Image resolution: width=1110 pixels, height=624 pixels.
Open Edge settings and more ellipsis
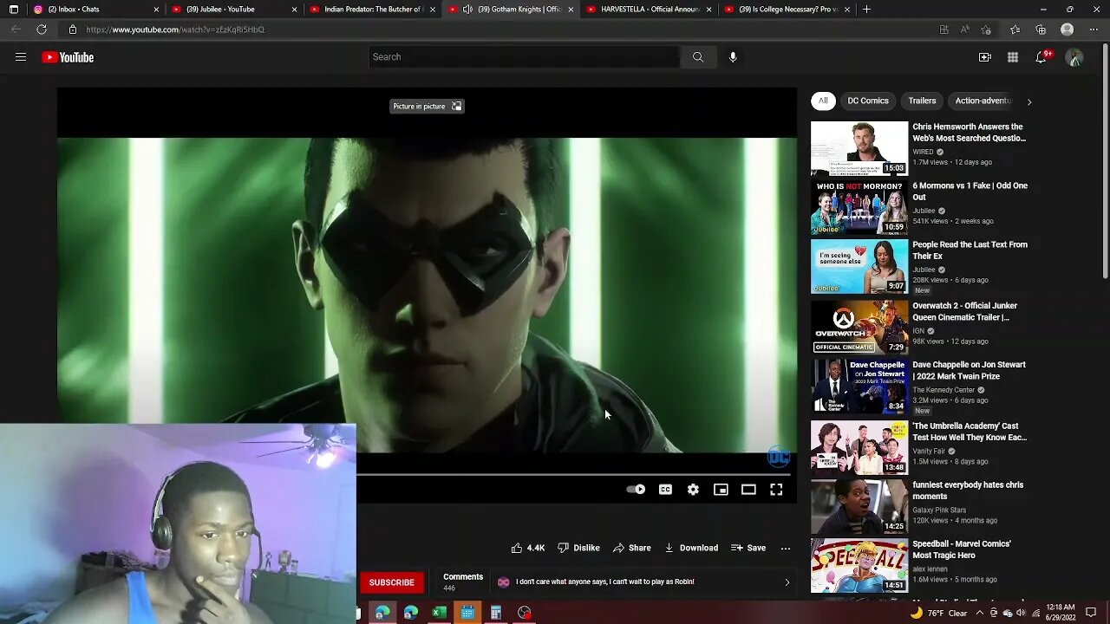pos(1094,29)
